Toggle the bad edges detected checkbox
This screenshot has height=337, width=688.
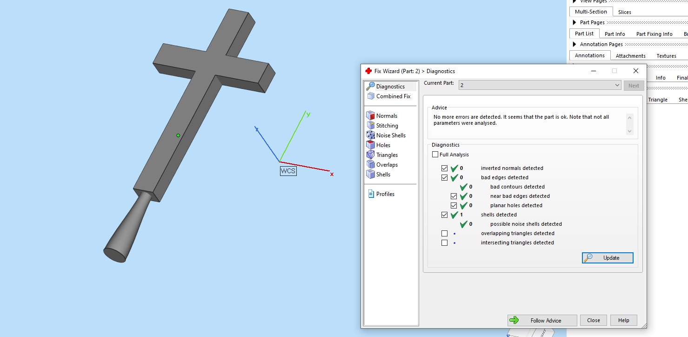[x=444, y=177]
